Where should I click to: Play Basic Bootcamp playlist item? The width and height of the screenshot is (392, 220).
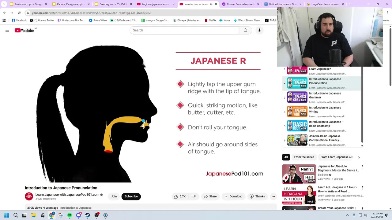(322, 126)
